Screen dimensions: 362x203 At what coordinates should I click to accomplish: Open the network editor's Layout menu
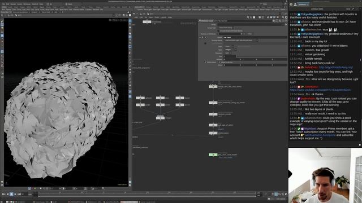163,17
